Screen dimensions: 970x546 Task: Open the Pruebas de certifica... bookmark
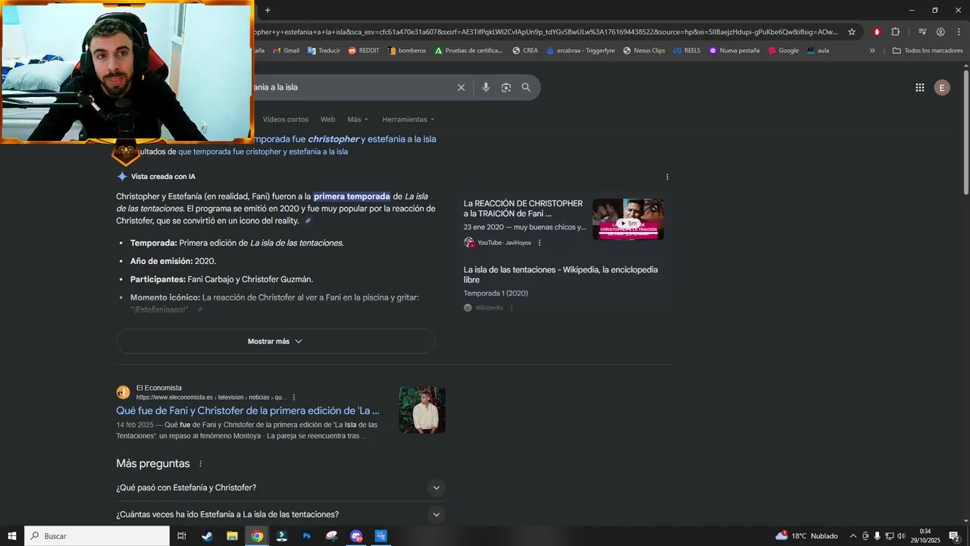(x=468, y=51)
